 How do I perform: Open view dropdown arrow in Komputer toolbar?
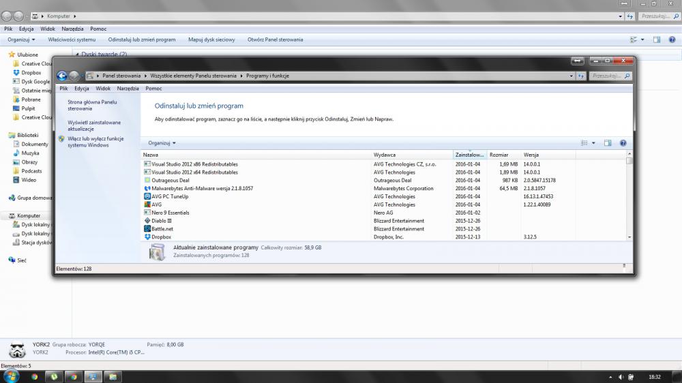(x=642, y=40)
